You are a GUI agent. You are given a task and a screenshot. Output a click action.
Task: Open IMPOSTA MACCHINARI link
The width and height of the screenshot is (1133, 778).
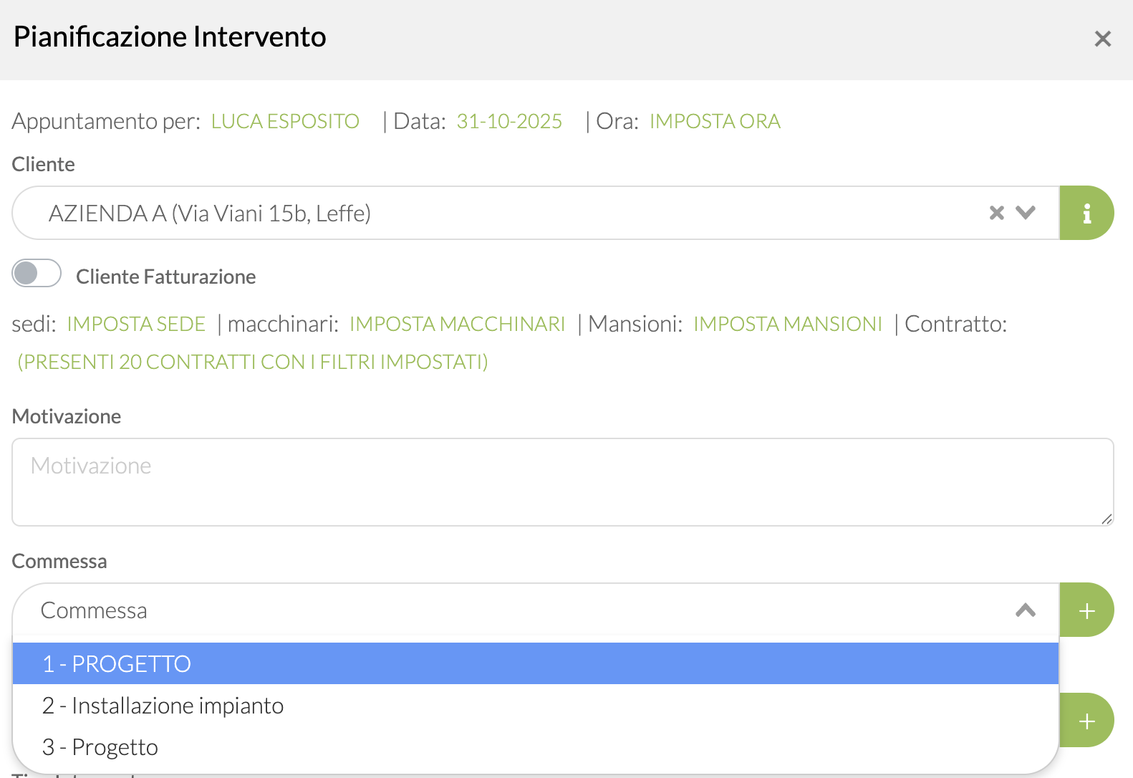457,324
